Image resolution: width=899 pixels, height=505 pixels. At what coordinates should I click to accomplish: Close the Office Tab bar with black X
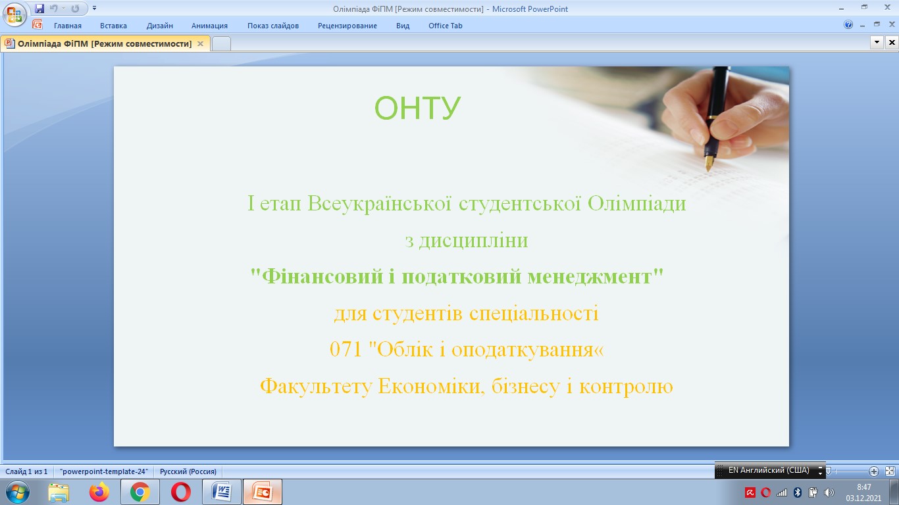892,42
